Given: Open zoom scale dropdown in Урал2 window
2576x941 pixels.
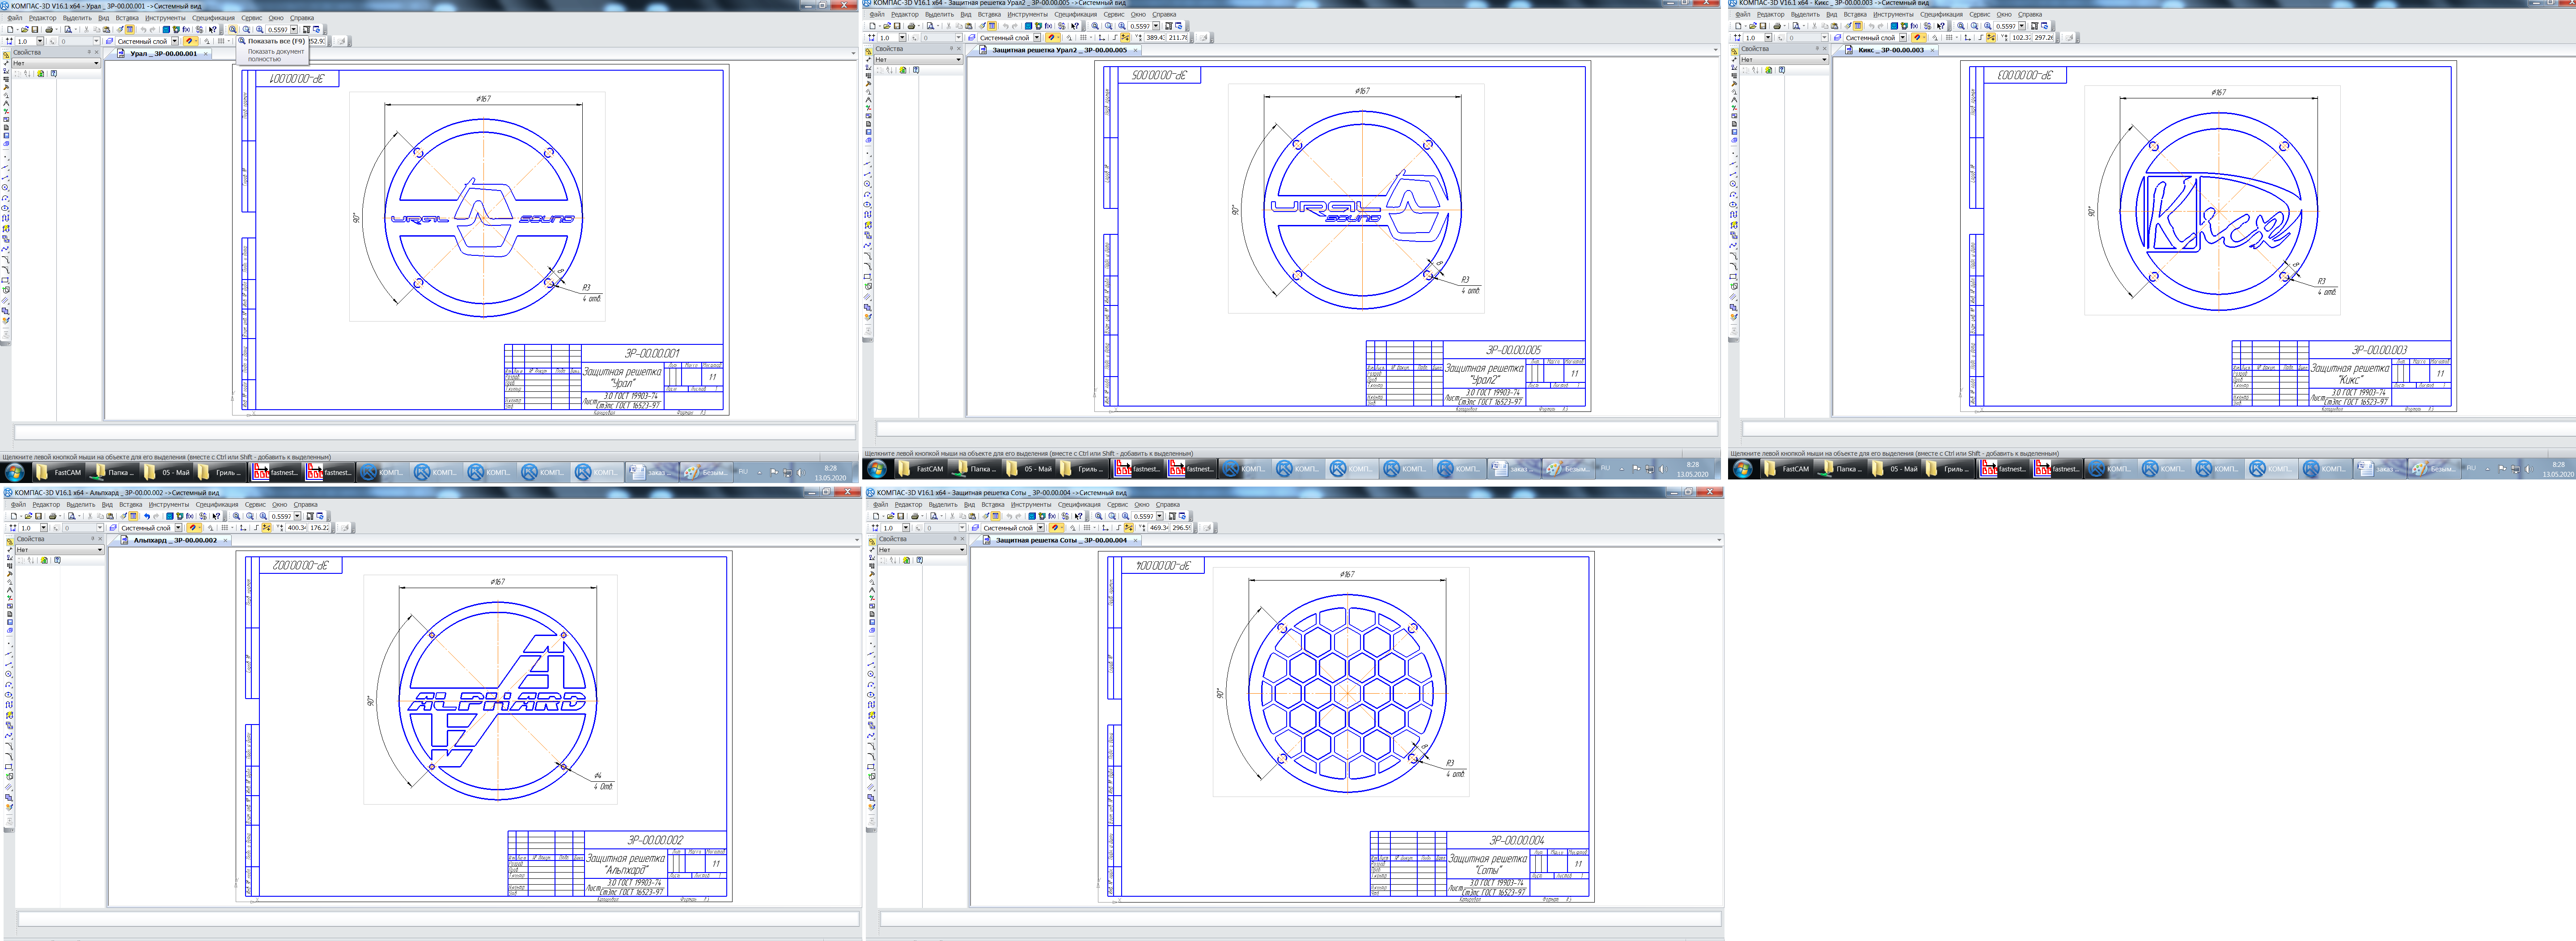Looking at the screenshot, I should click(x=1156, y=26).
